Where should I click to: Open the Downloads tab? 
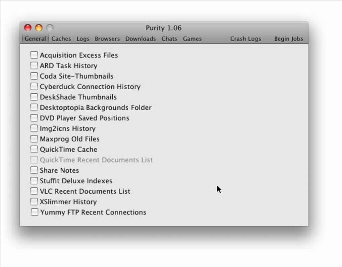point(140,39)
